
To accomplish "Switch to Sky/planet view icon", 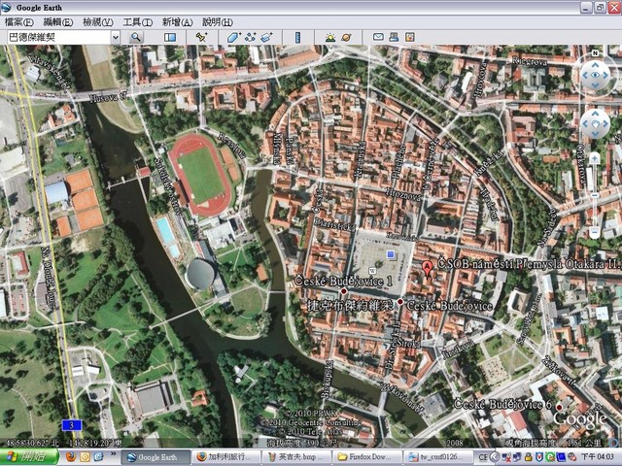I will [346, 37].
